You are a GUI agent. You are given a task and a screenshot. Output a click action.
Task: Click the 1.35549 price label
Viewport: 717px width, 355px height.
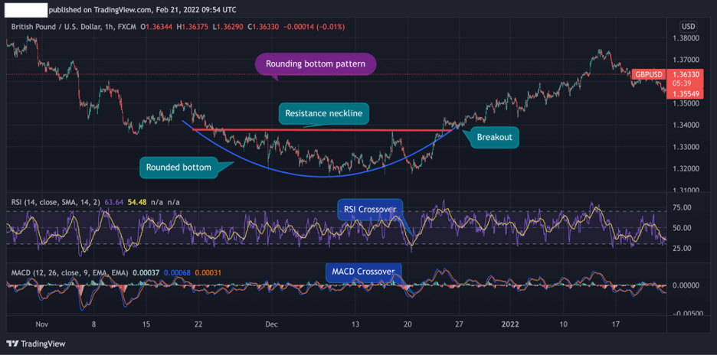point(687,93)
